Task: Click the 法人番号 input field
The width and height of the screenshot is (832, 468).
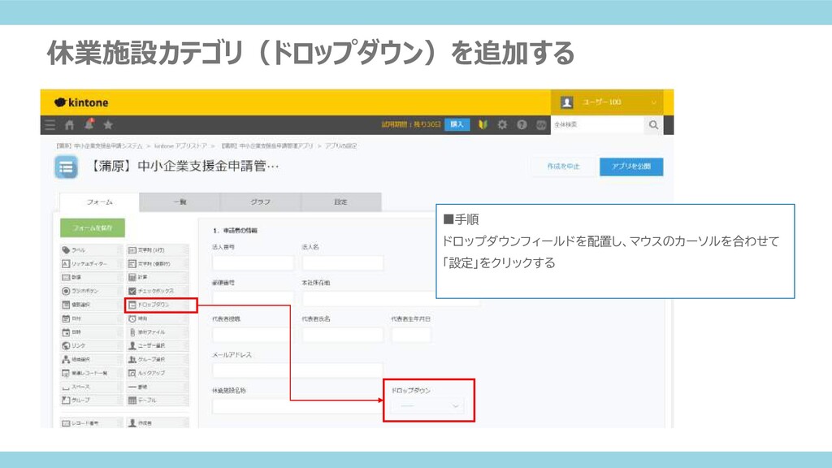Action: (x=253, y=263)
